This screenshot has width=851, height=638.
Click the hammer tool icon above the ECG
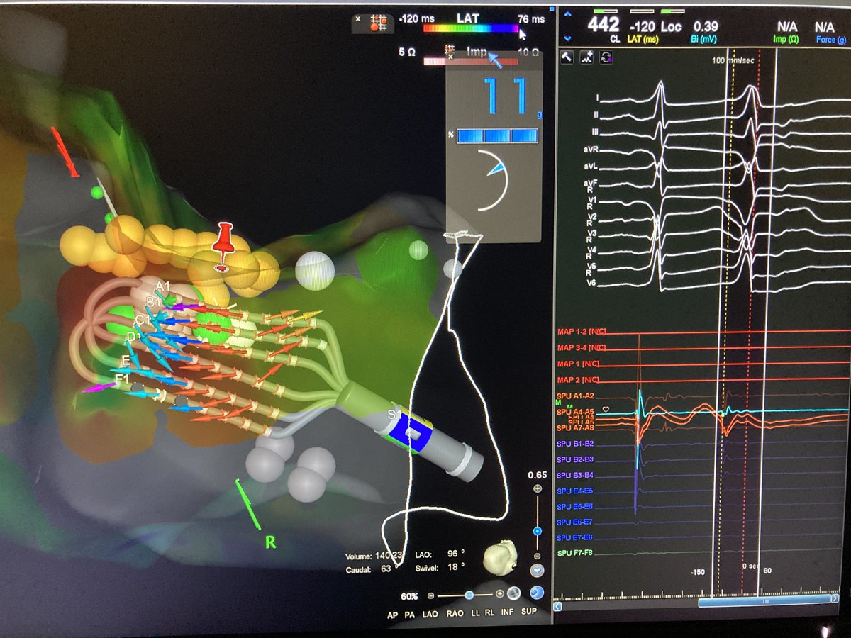click(x=567, y=57)
